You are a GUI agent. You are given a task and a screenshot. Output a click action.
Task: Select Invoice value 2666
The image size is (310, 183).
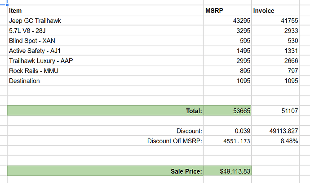pos(275,60)
